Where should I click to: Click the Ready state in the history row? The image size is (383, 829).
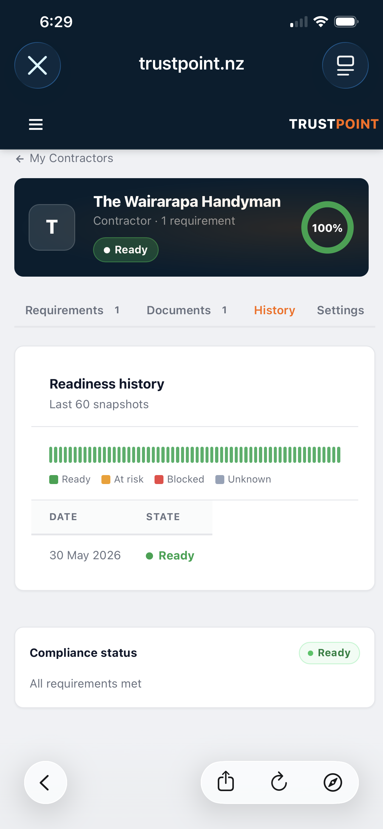(x=170, y=556)
